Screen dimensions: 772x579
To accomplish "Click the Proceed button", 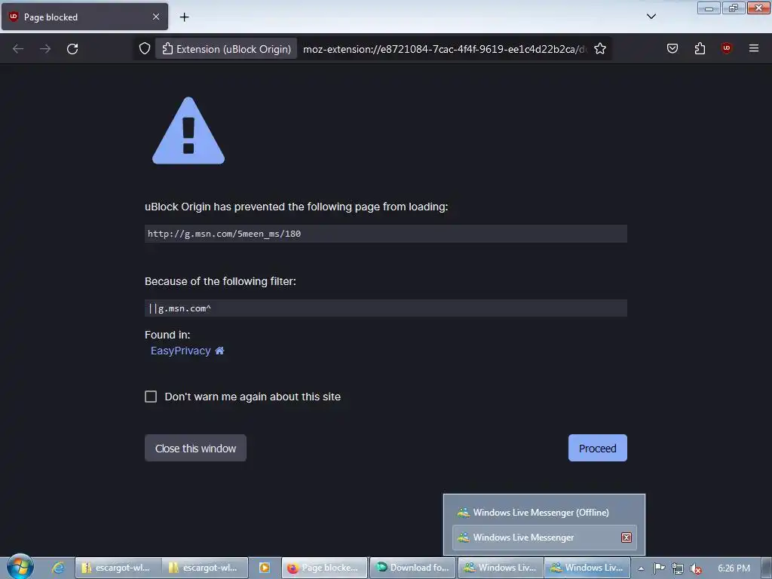I will point(598,448).
